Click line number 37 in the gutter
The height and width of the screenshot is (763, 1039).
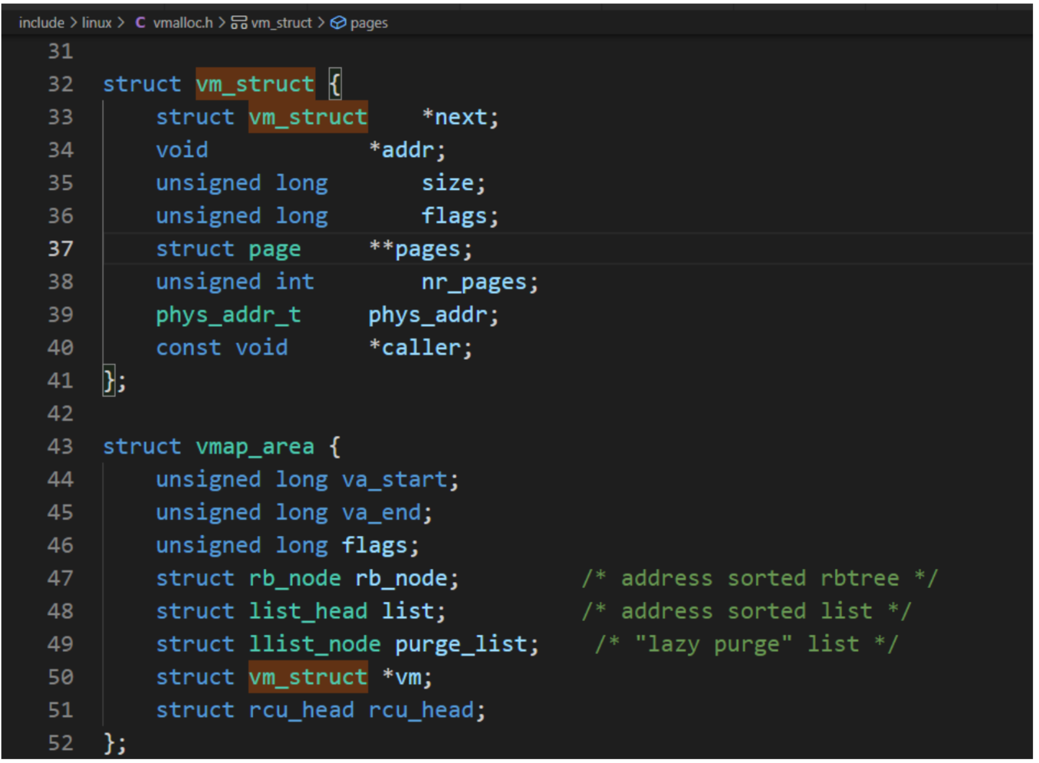coord(60,249)
